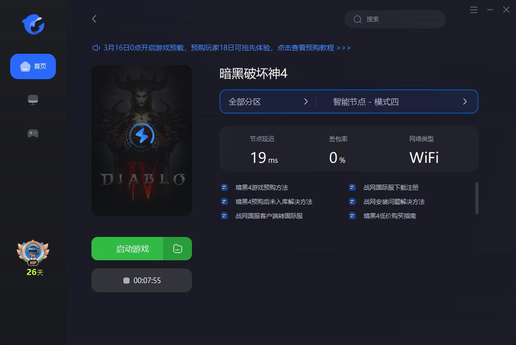This screenshot has height=345, width=516.
Task: Click the announcement speaker icon
Action: pos(96,48)
